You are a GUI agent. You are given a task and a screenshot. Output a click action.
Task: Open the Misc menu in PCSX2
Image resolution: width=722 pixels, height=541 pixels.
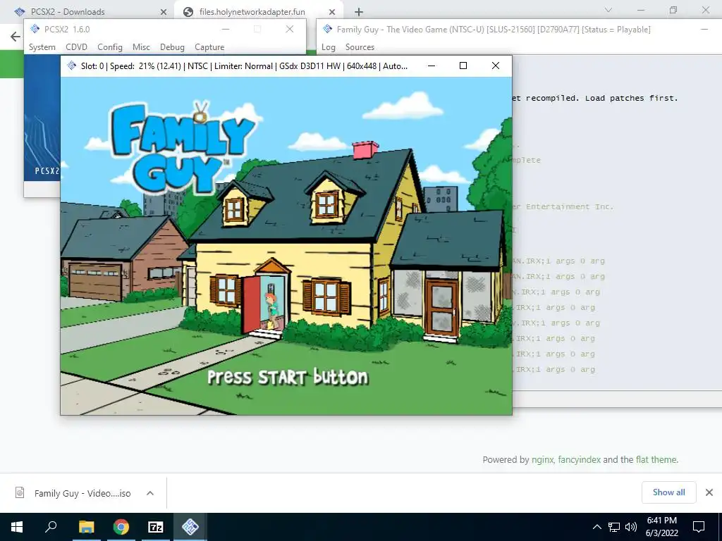tap(141, 47)
